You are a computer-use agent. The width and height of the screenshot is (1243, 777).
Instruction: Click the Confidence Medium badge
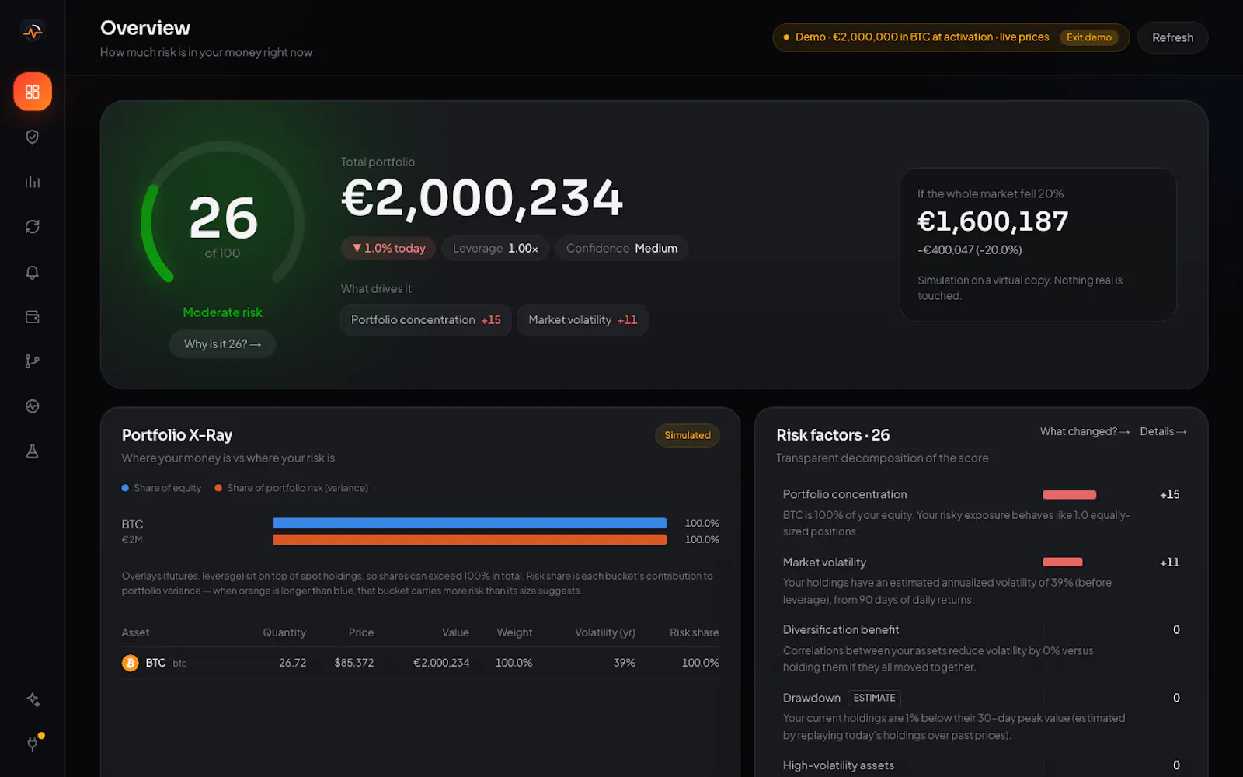pos(621,248)
